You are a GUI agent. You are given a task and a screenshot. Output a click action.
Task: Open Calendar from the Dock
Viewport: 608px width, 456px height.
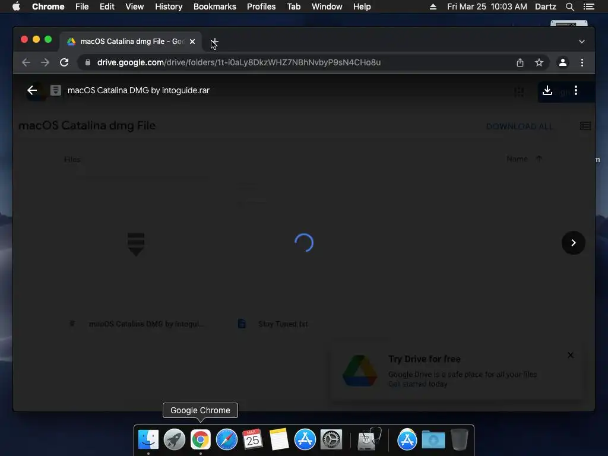(252, 439)
